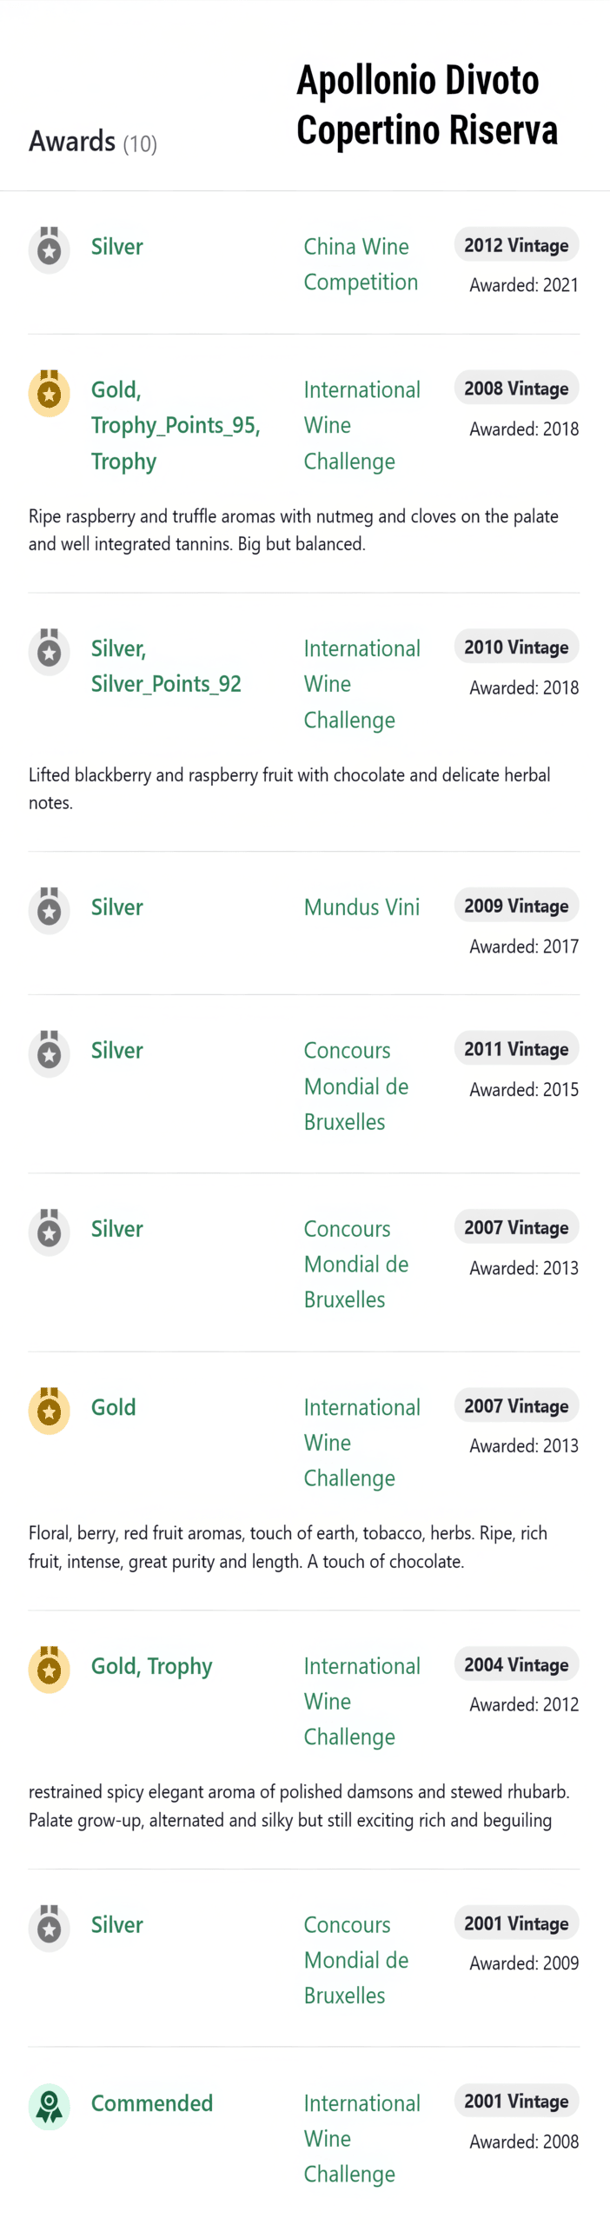Click the silver medal icon for 2011 Vintage

(x=50, y=1053)
